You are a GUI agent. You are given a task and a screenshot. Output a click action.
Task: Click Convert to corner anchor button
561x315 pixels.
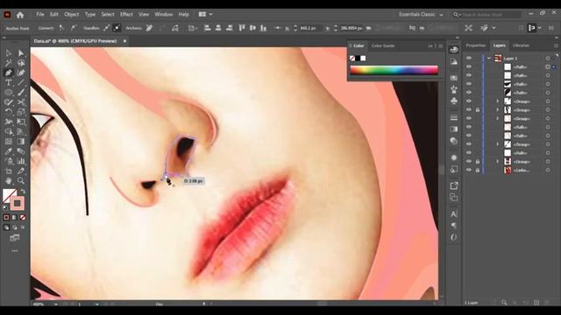[61, 28]
